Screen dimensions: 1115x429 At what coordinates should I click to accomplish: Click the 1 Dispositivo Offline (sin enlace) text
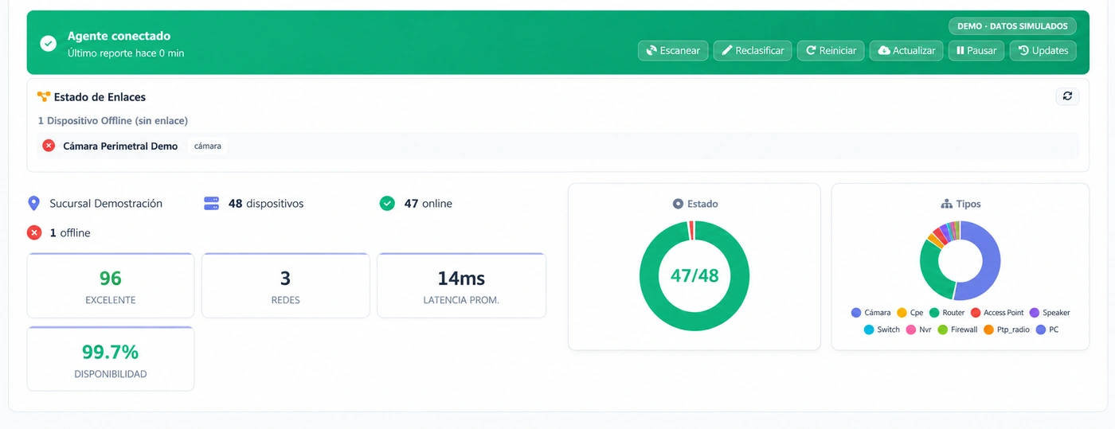(x=113, y=121)
